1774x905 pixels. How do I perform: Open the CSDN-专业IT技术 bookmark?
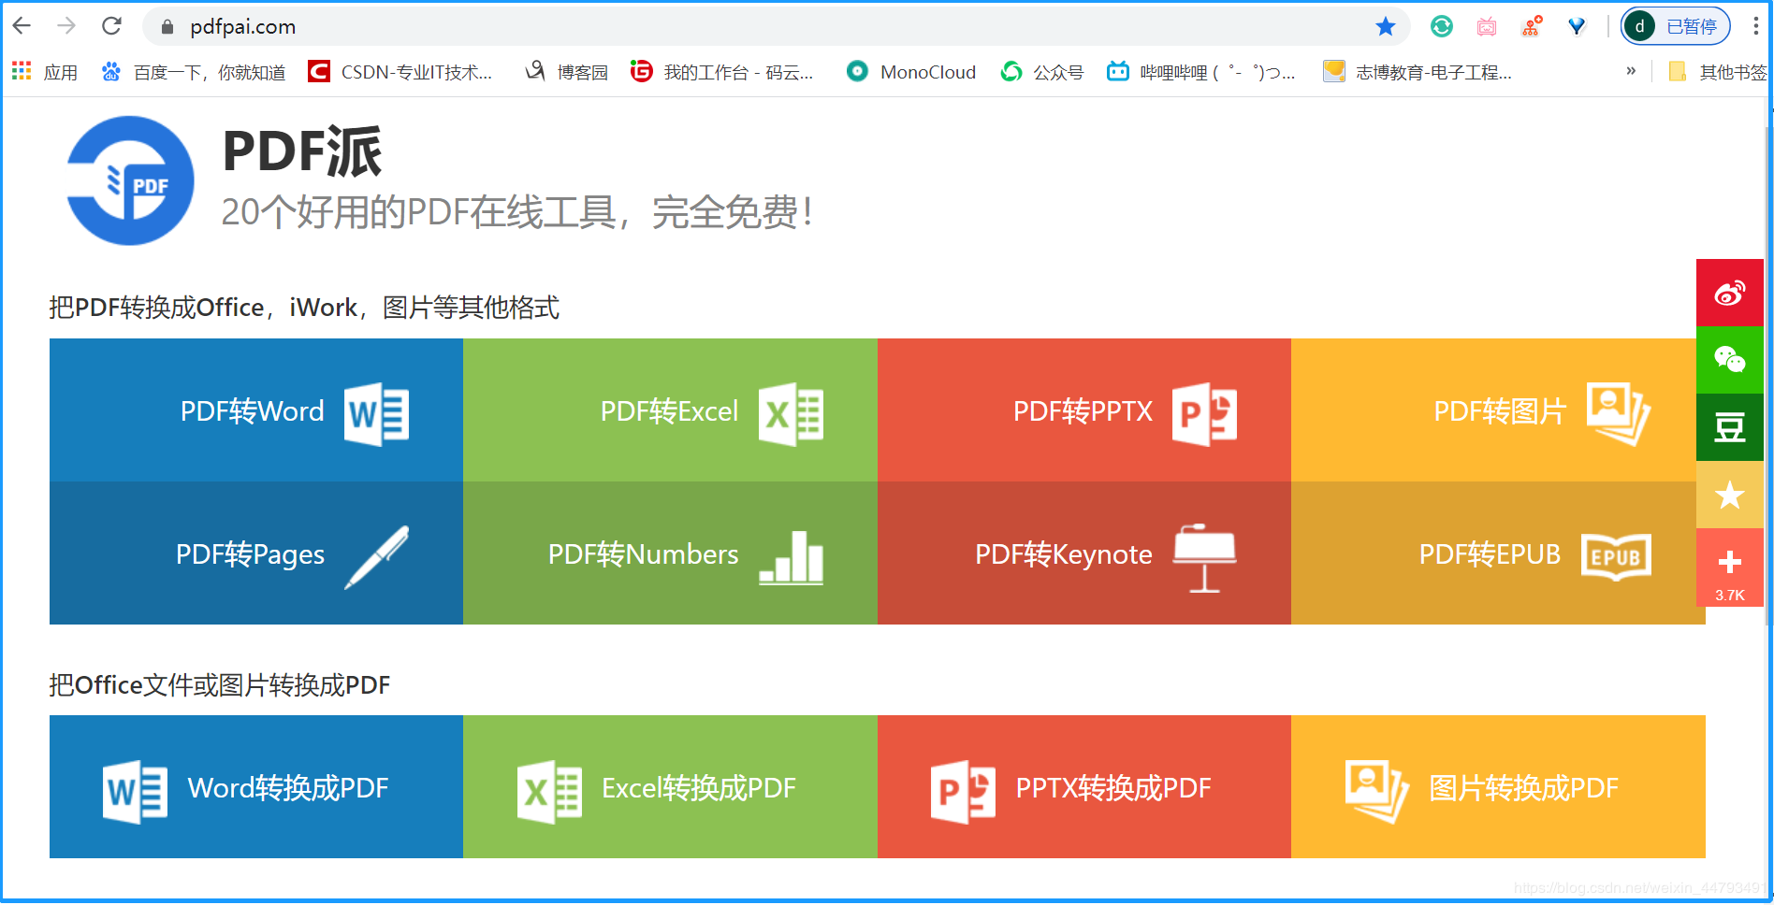pyautogui.click(x=400, y=72)
